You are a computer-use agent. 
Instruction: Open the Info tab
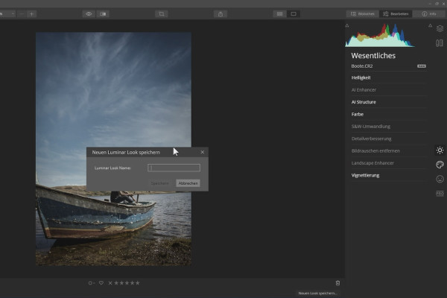[x=429, y=14]
